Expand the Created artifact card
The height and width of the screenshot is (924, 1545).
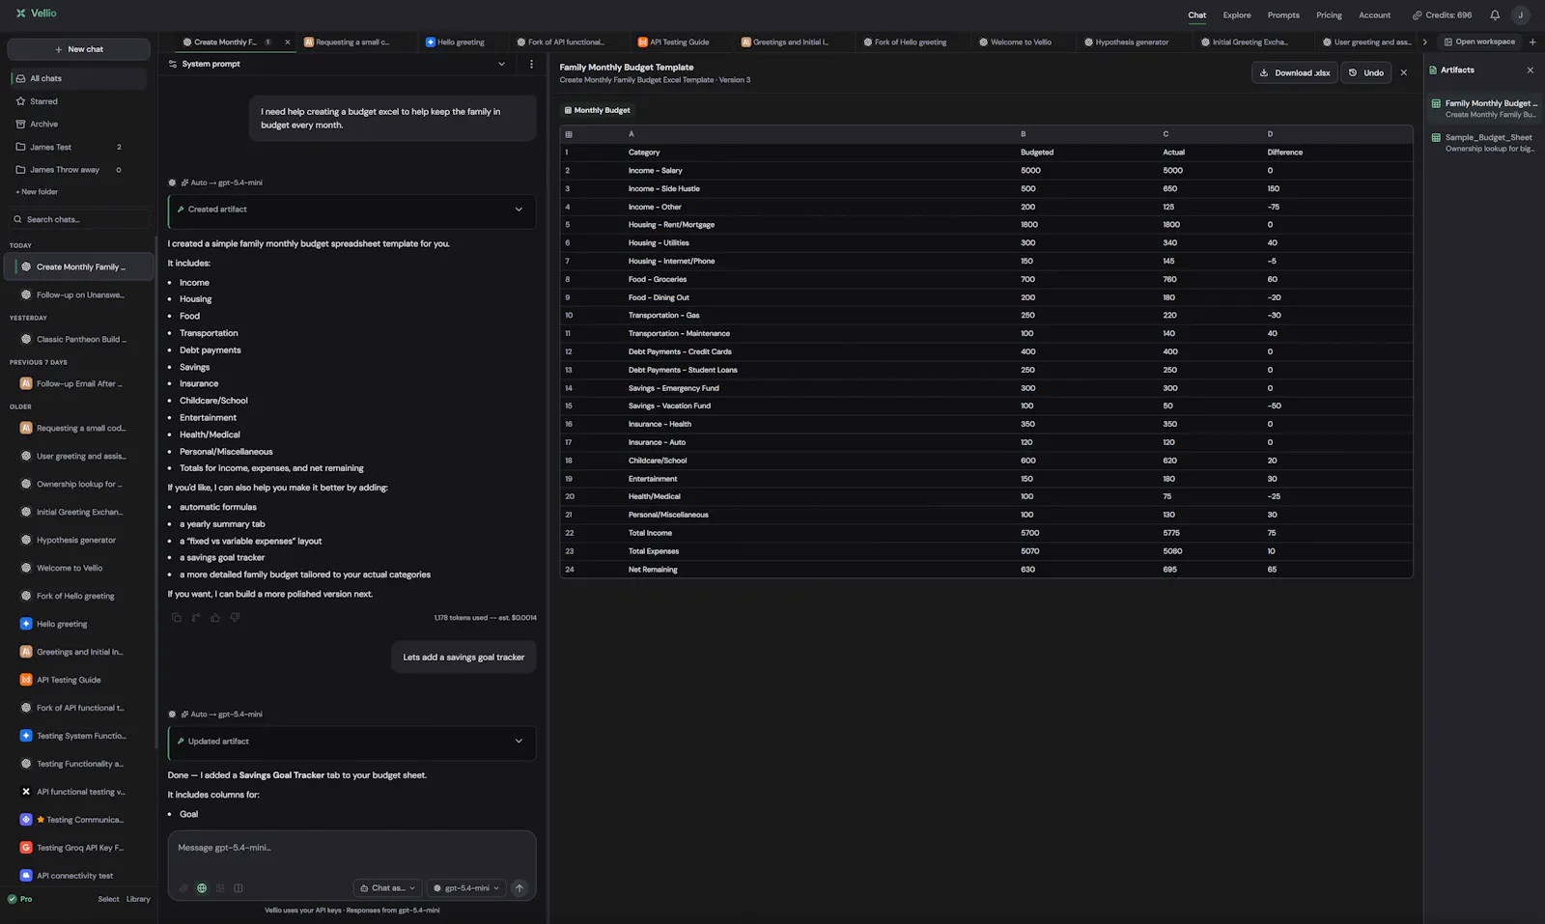351,210
